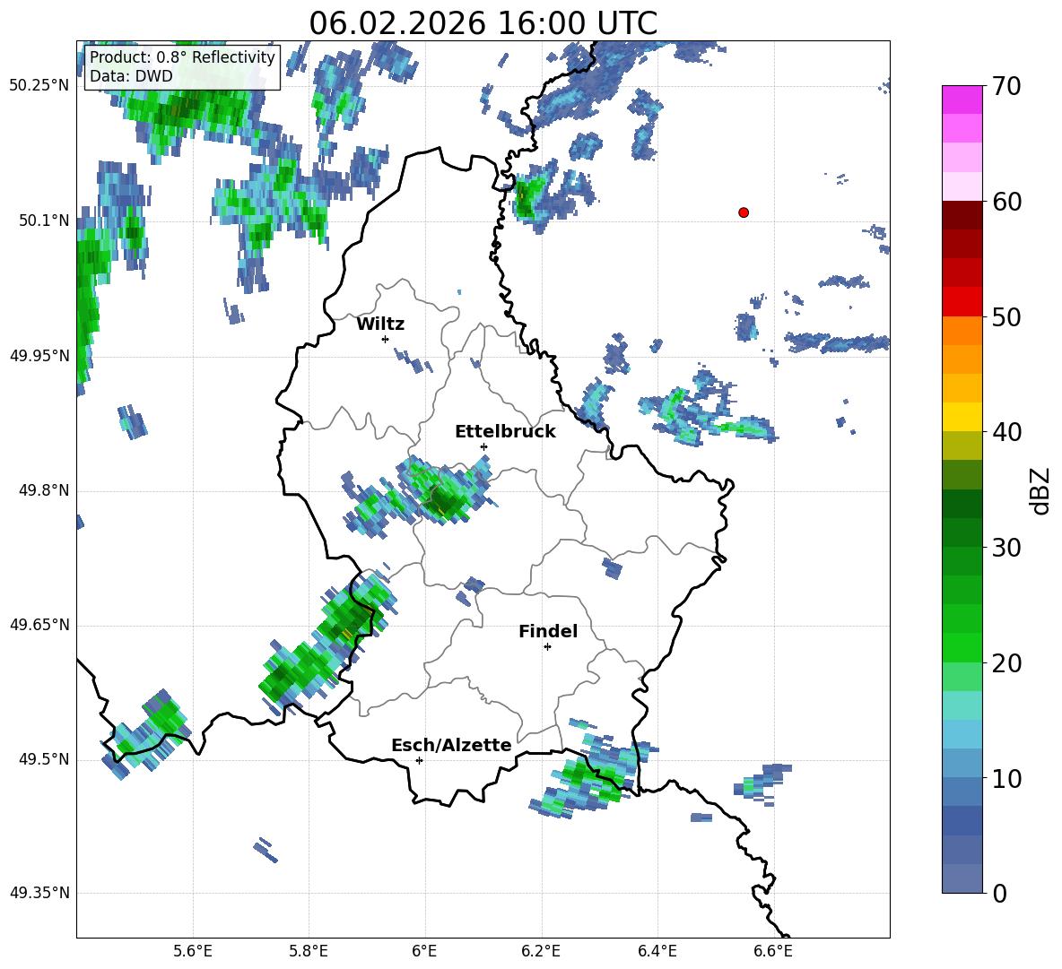Click the colorbar tick label 60
Image resolution: width=1062 pixels, height=969 pixels.
pyautogui.click(x=1005, y=202)
